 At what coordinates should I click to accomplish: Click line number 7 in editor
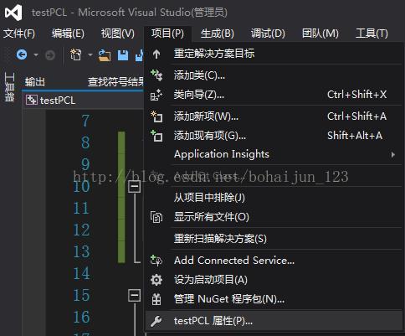tap(85, 121)
